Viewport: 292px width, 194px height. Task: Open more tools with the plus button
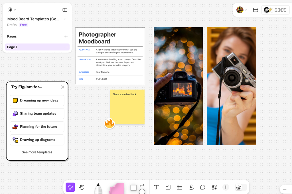click(226, 187)
